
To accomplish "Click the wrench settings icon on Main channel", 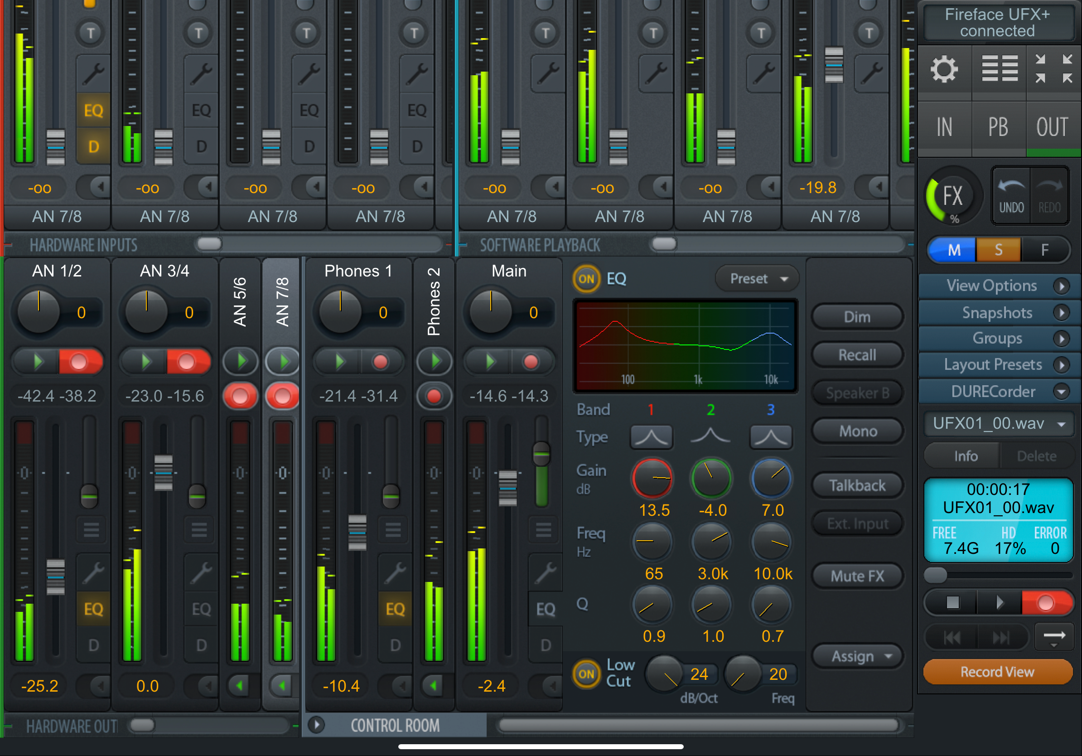I will point(545,573).
